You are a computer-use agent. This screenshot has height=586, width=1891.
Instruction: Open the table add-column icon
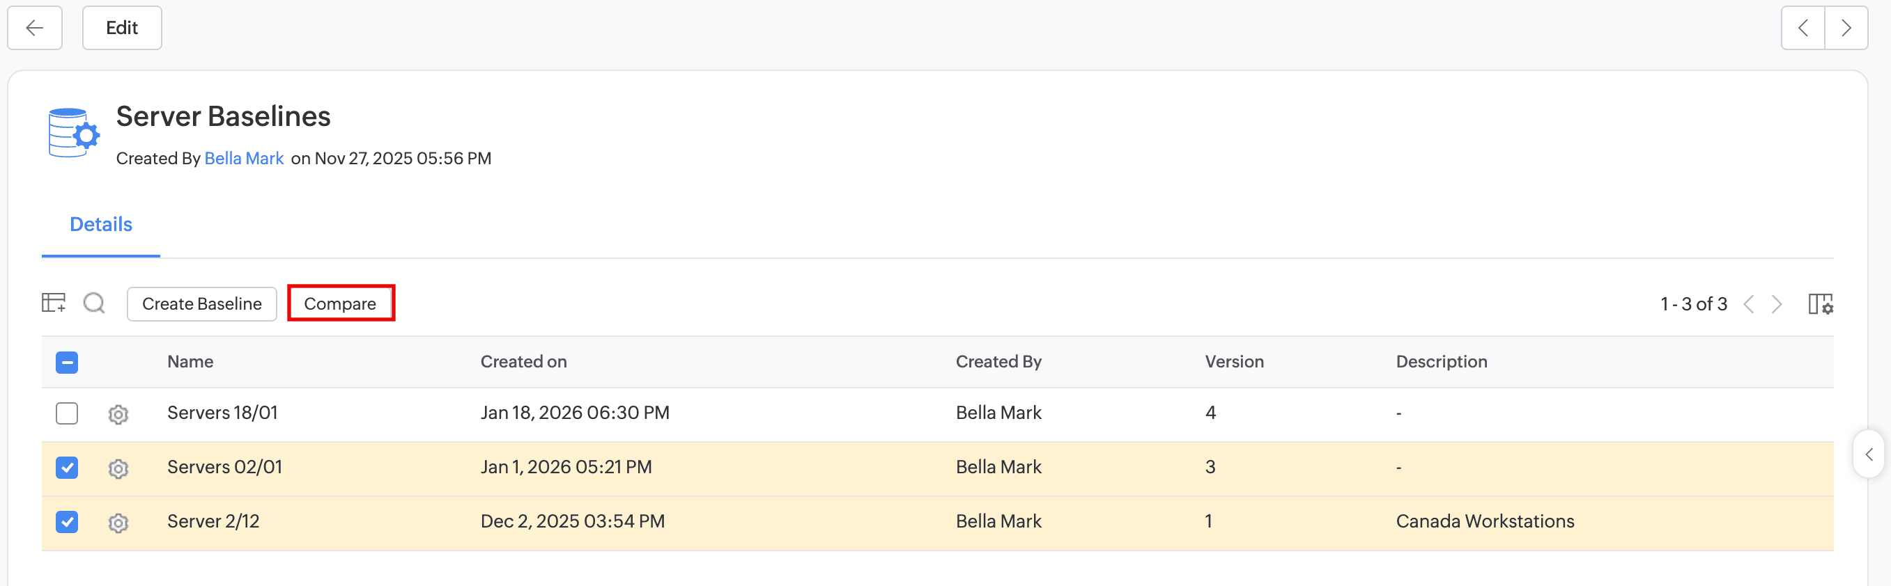click(x=54, y=303)
